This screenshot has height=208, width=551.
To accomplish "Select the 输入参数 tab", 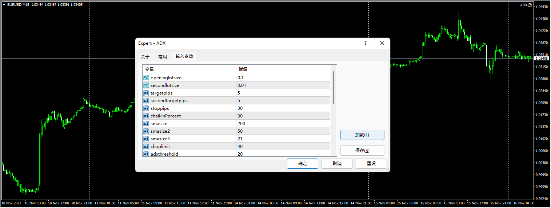I will pos(184,56).
